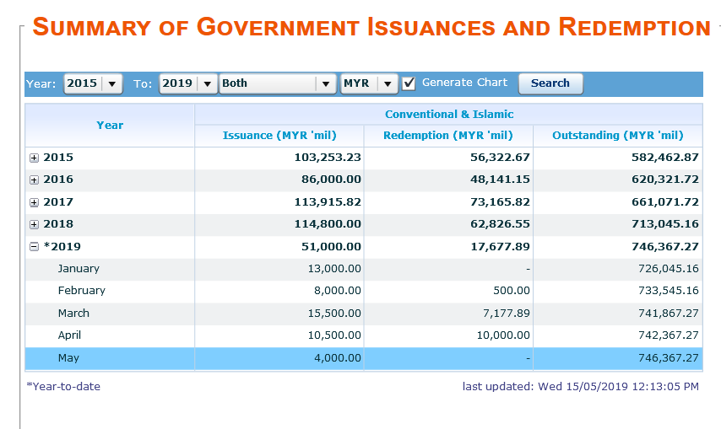The image size is (721, 429).
Task: Select the January row label
Action: click(x=79, y=268)
